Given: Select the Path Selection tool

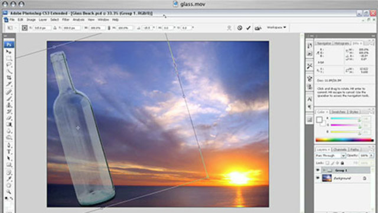Looking at the screenshot, I should click(x=9, y=158).
